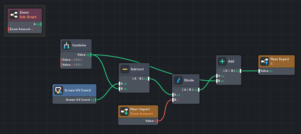Image resolution: width=301 pixels, height=134 pixels.
Task: Click the Value.x (0.5) input on Combine
Action: pos(61,60)
